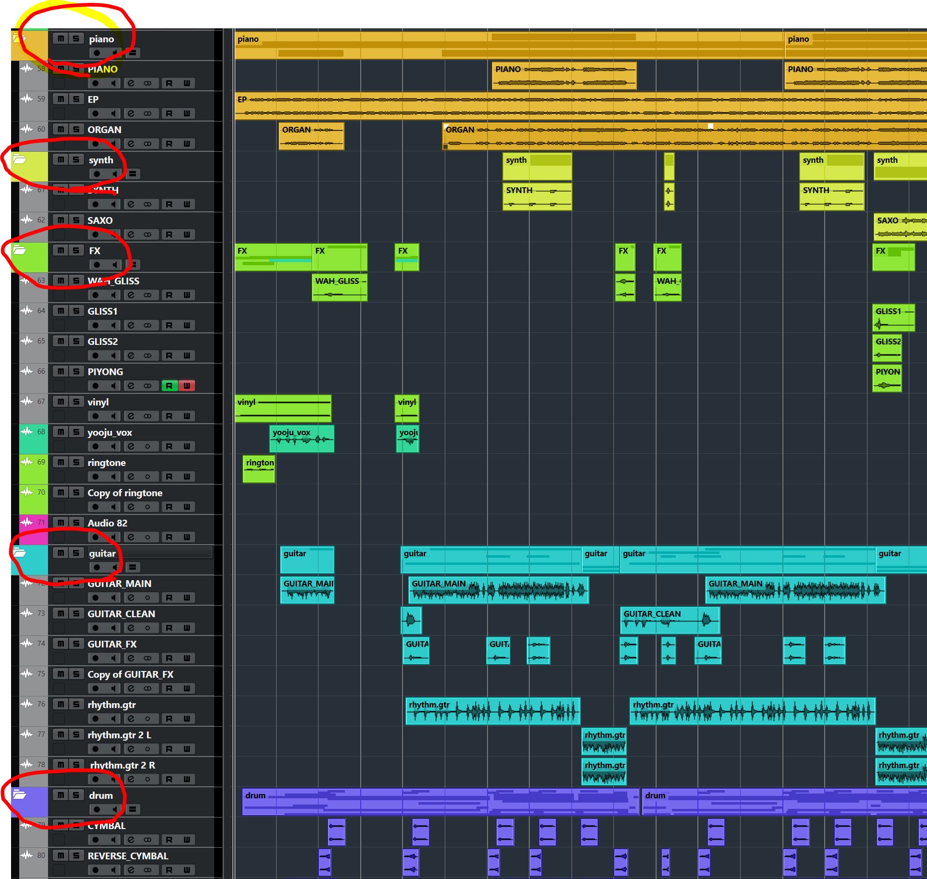The image size is (927, 879).
Task: Solo the yooju_vox track
Action: click(x=76, y=432)
